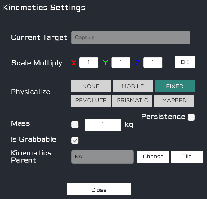Click the Current Target field showing Capsule
This screenshot has height=199, width=207.
point(130,38)
